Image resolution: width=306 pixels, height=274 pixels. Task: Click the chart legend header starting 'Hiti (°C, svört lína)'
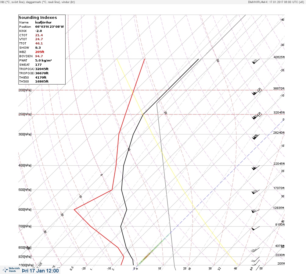[x=38, y=2]
